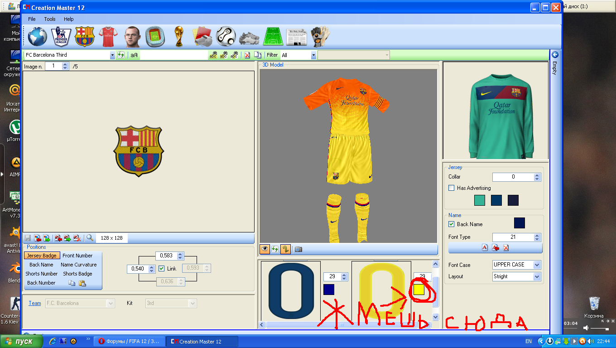Screen dimensions: 616x348
Task: Click the copy positions icon
Action: click(x=72, y=283)
